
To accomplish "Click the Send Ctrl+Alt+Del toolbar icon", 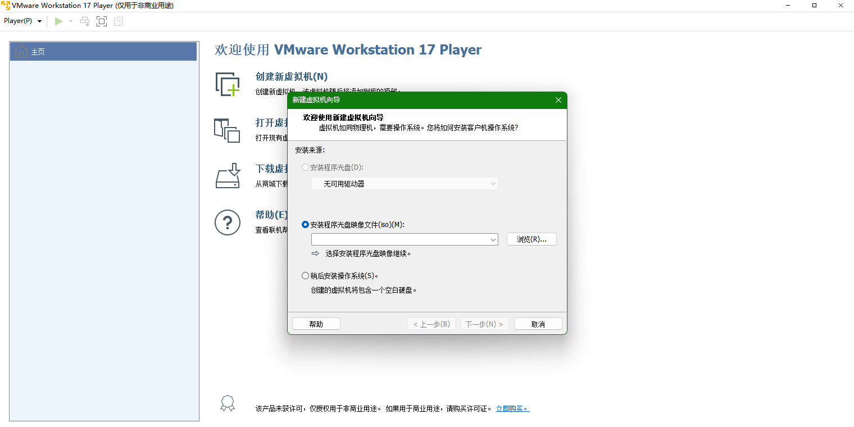I will click(x=85, y=21).
